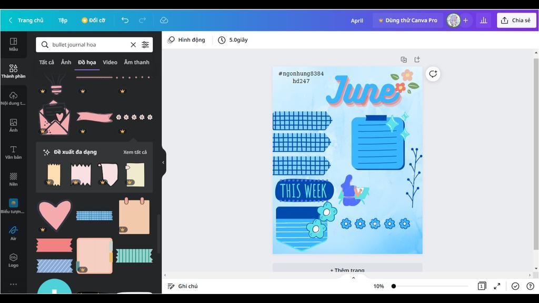Select the peach notepad graphic
The width and height of the screenshot is (539, 303).
134,216
